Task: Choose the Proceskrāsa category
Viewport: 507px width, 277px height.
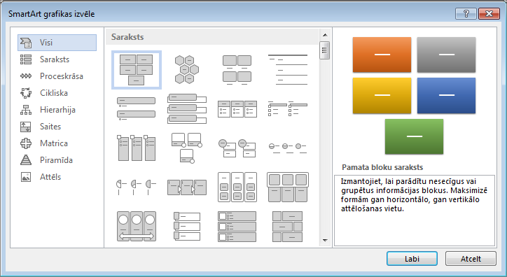Action: pos(57,76)
